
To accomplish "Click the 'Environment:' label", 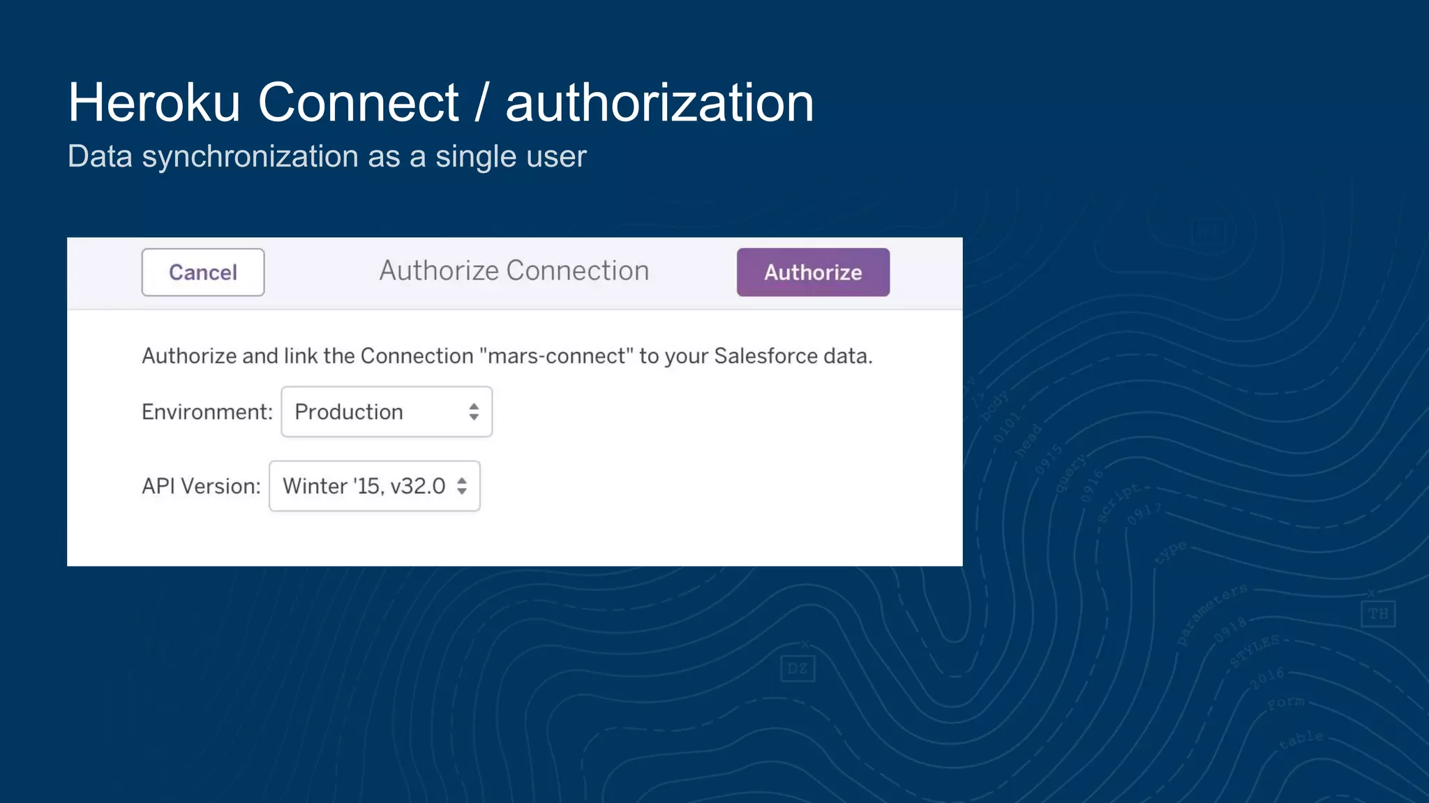I will 207,412.
